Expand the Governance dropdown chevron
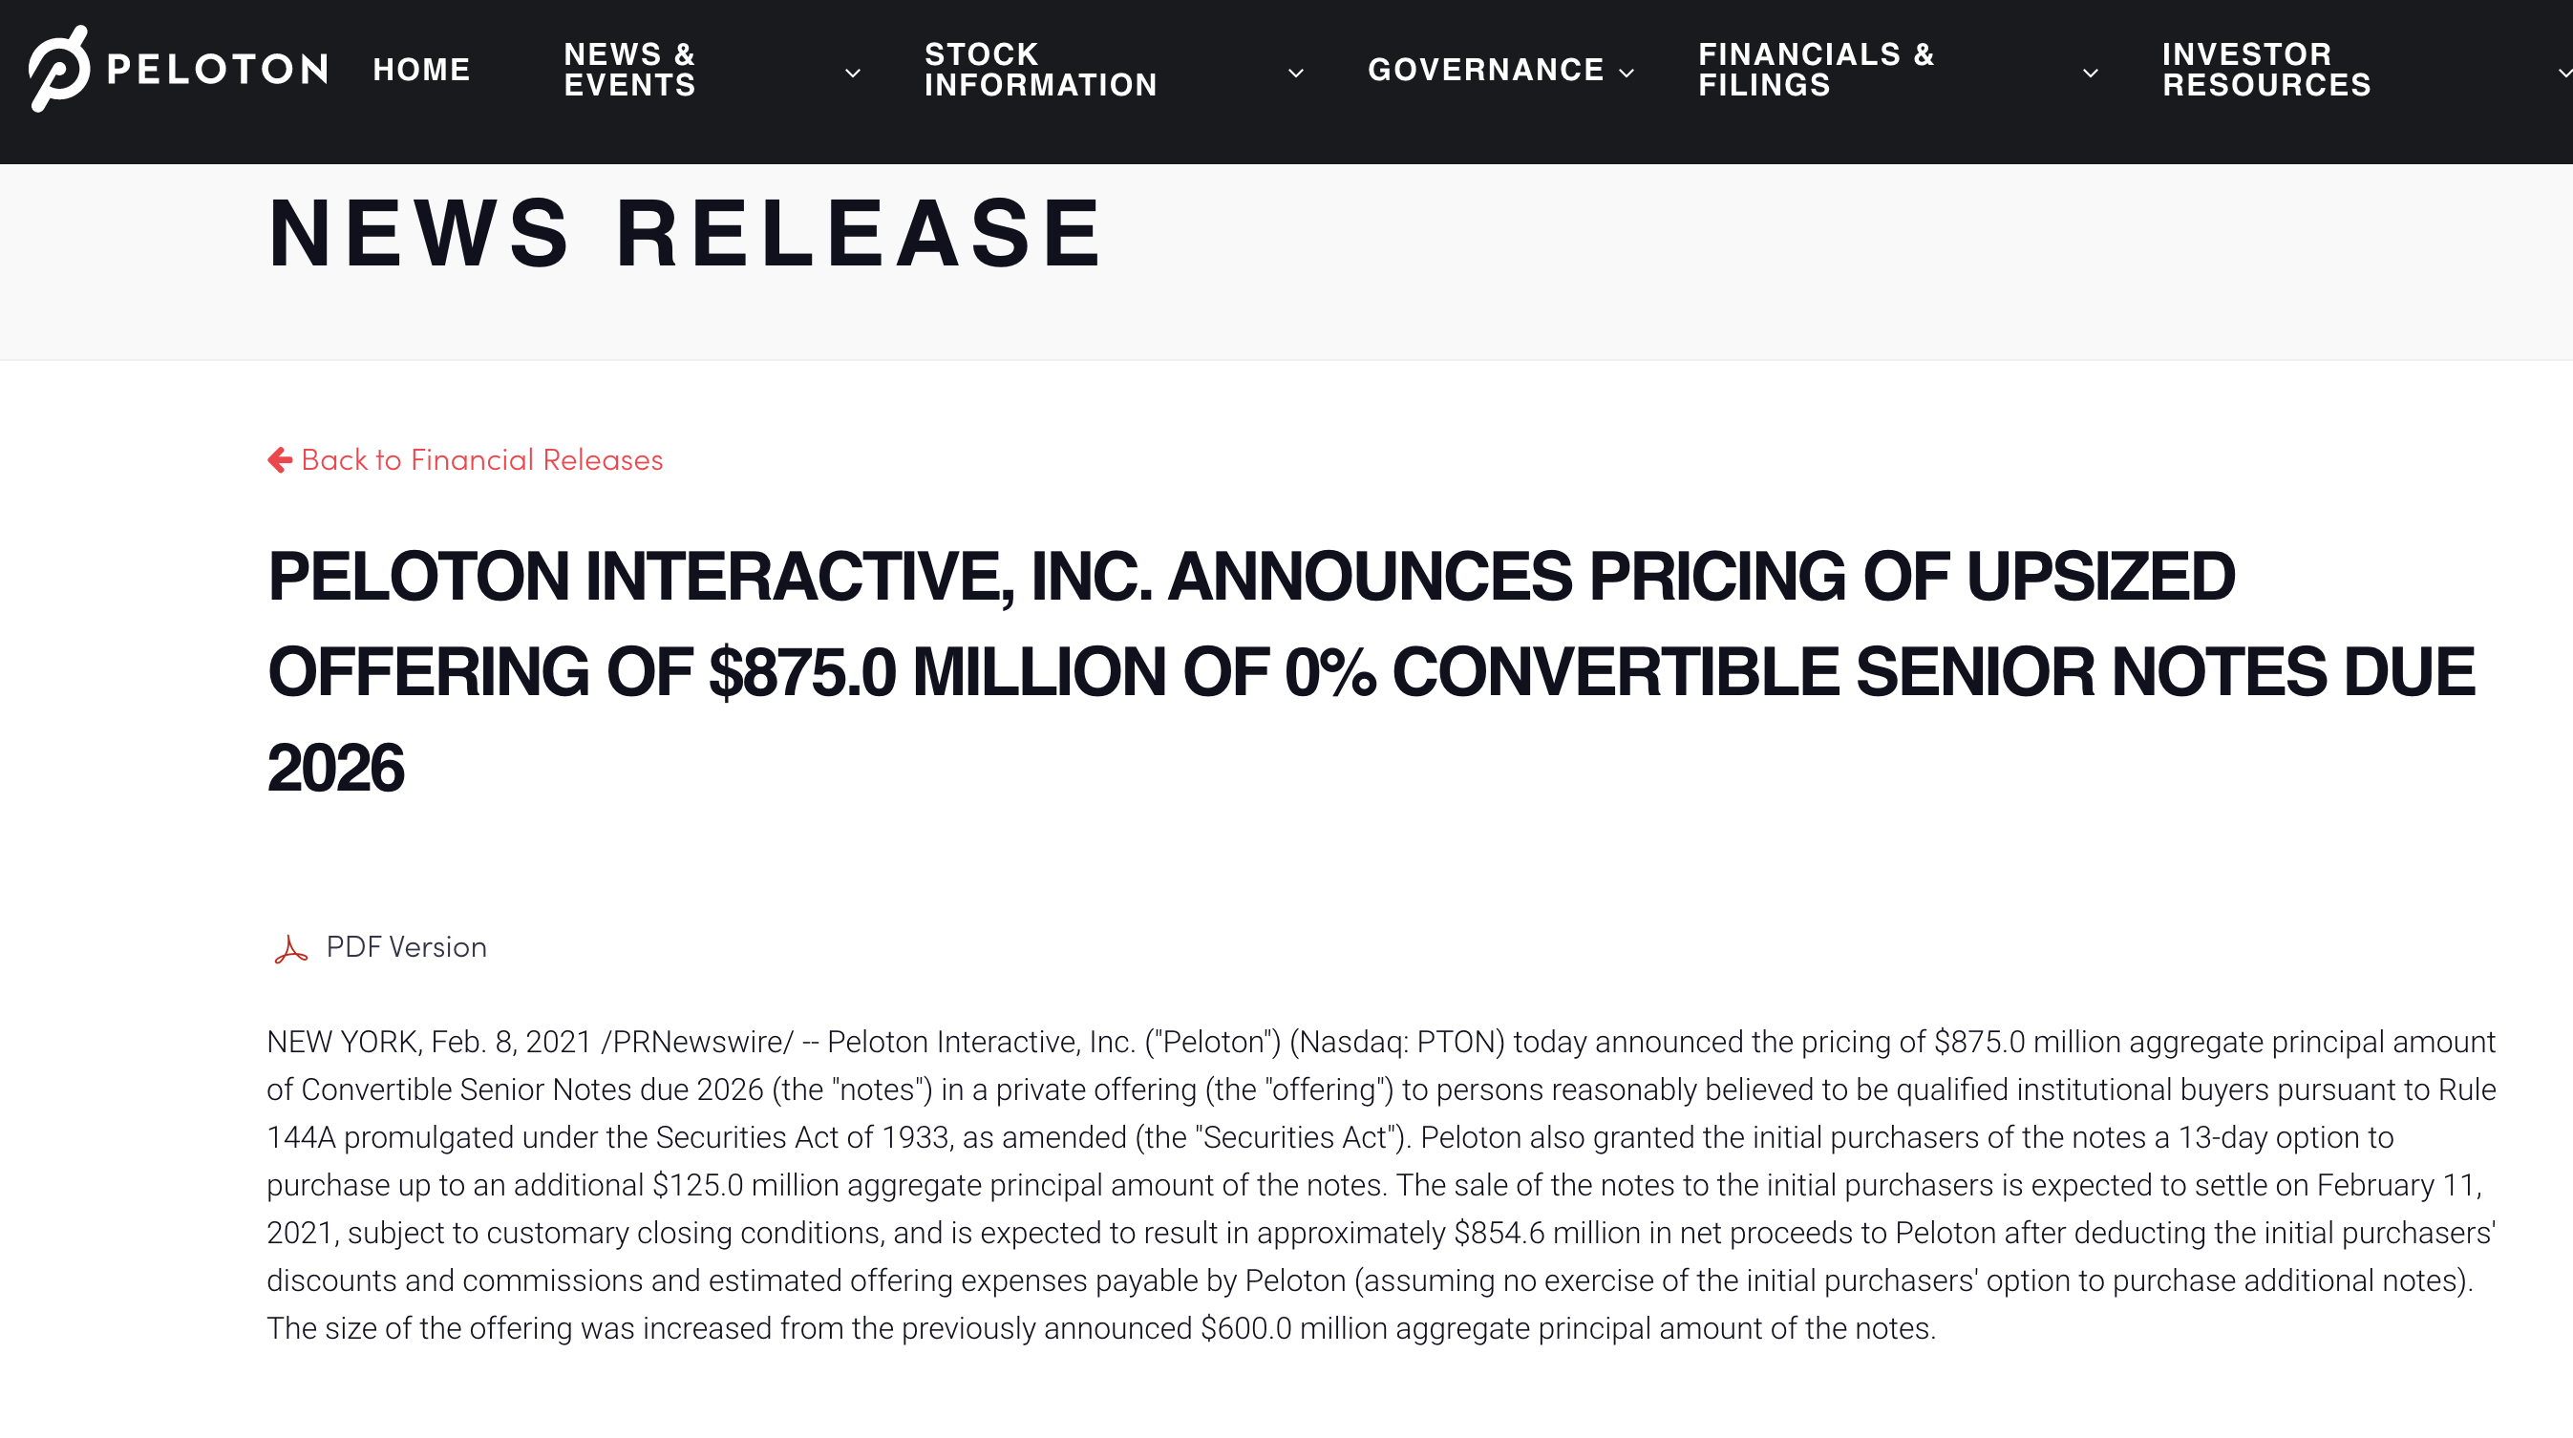This screenshot has height=1438, width=2573. tap(1627, 73)
